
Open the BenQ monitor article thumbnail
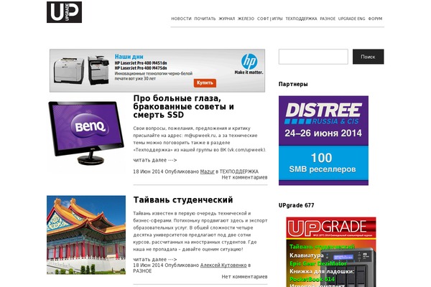click(86, 133)
